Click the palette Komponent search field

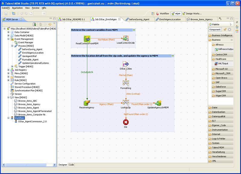coord(215,29)
